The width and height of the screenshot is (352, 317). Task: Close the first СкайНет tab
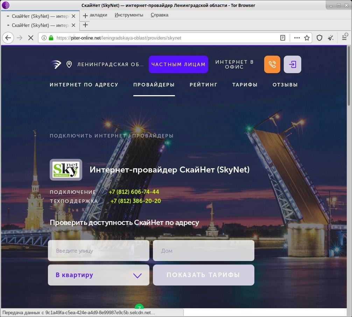point(73,16)
